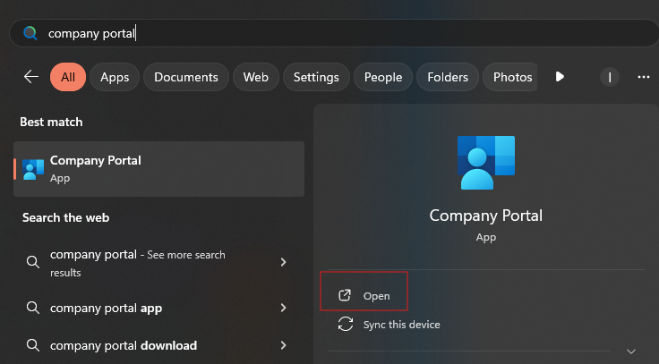Switch to the Folders filter tab

point(448,77)
